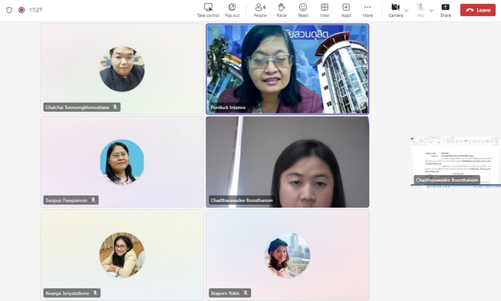The image size is (501, 301).
Task: Open the More actions menu
Action: (x=368, y=10)
